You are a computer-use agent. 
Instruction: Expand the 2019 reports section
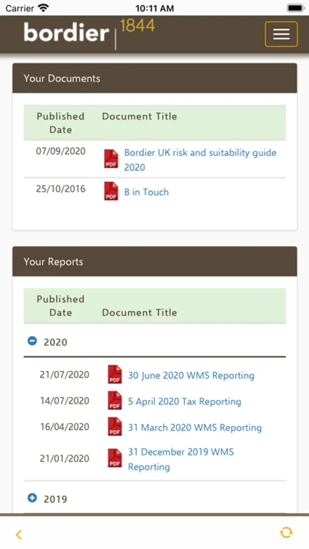tap(32, 498)
